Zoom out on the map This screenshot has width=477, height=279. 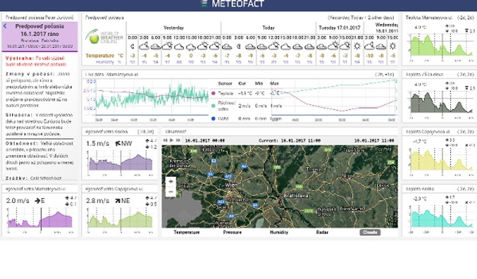[x=171, y=191]
